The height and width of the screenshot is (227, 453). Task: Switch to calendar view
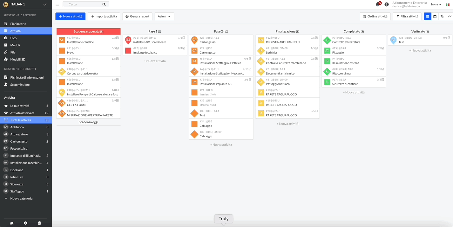(435, 16)
